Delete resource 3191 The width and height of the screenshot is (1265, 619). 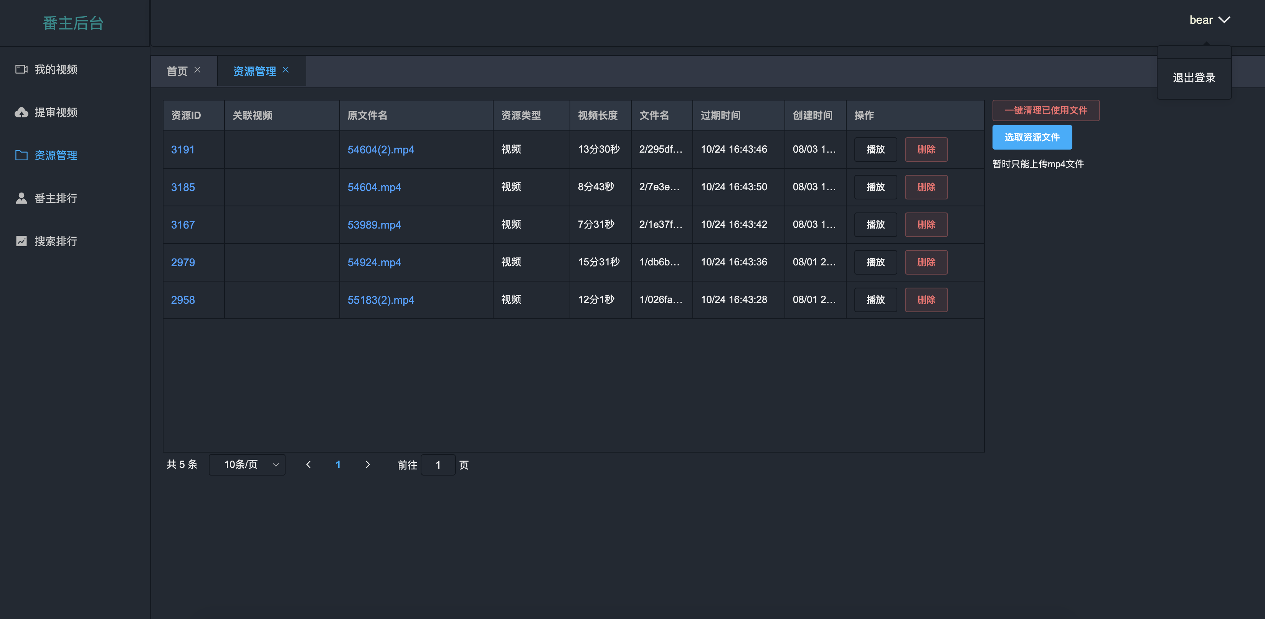tap(926, 149)
